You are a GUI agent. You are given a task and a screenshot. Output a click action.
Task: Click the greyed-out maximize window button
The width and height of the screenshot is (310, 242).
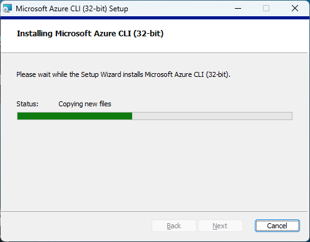(x=266, y=9)
